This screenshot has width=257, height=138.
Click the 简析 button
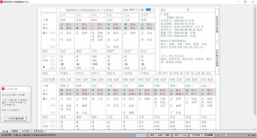pos(167,135)
